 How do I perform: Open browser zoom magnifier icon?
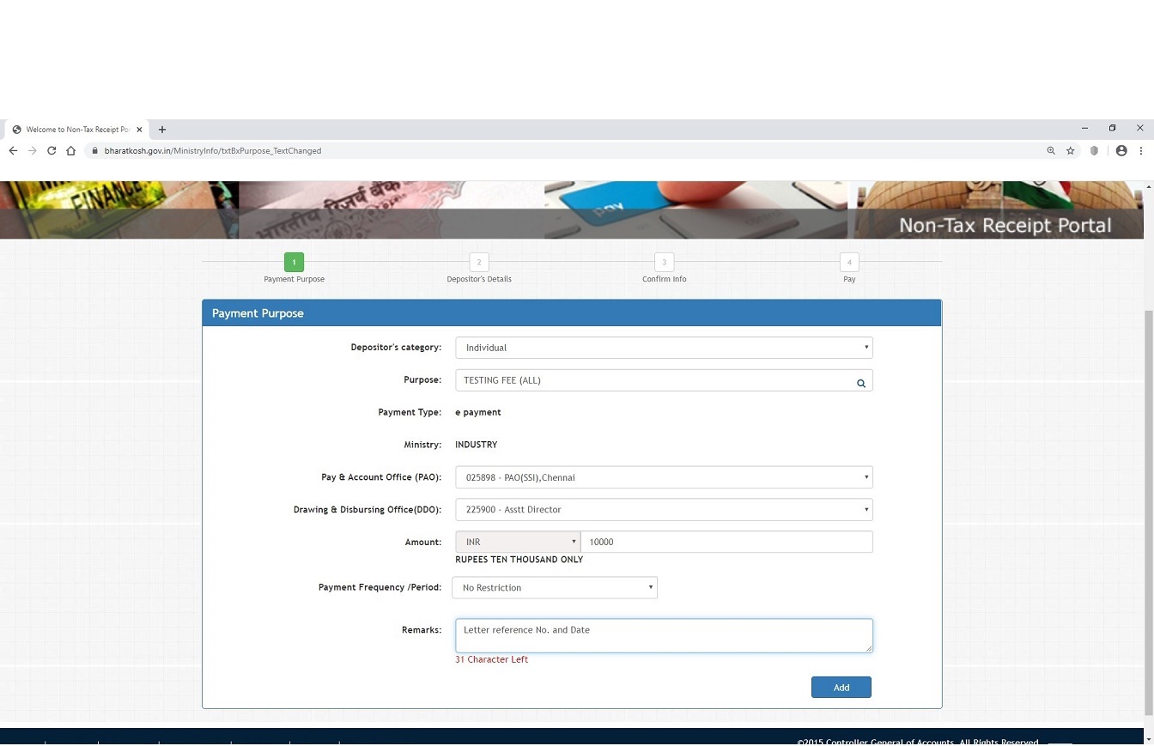(1050, 151)
